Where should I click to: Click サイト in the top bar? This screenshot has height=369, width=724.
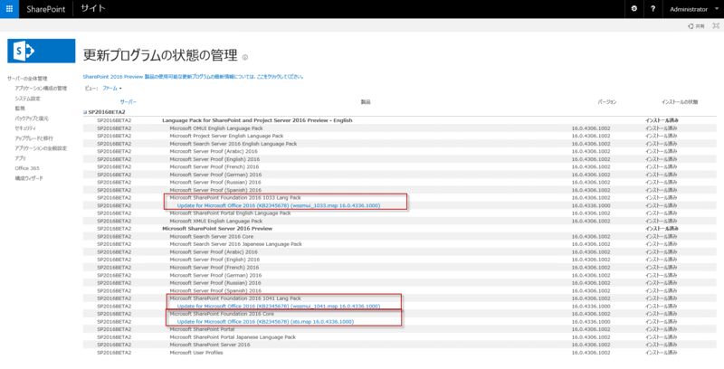[x=93, y=9]
